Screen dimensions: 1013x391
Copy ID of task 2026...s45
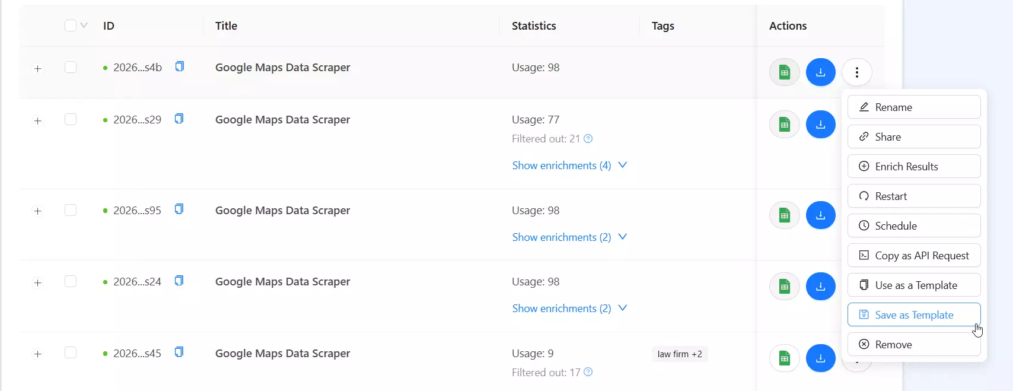coord(179,352)
